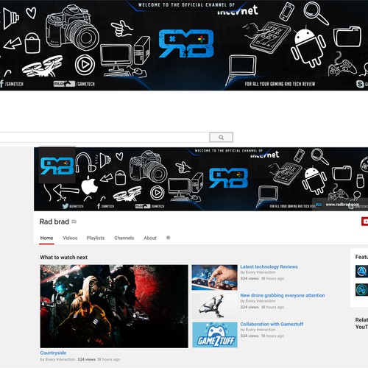The width and height of the screenshot is (368, 368).
Task: Open the GameZtuff video thumbnail
Action: coord(215,335)
